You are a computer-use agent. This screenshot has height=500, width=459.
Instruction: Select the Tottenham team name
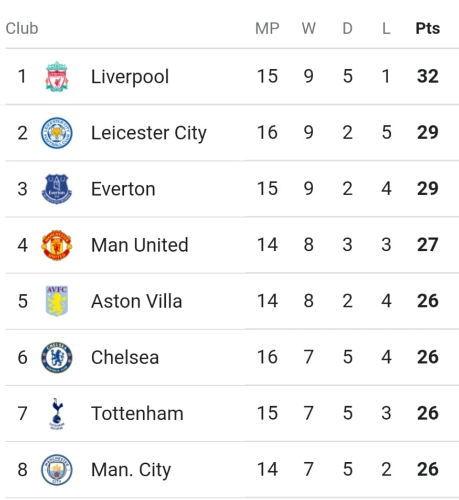pos(137,413)
